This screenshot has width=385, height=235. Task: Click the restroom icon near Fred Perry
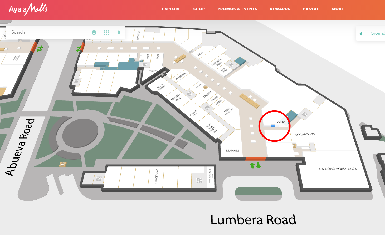coord(231,64)
